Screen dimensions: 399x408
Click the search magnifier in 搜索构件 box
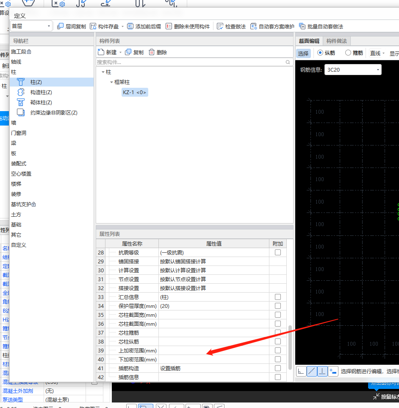click(288, 62)
